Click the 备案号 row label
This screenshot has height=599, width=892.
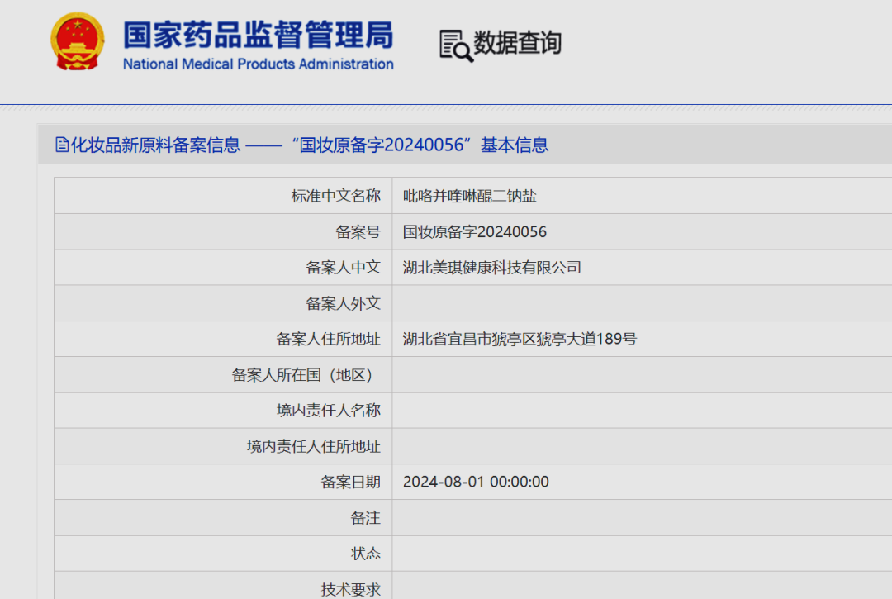coord(358,232)
